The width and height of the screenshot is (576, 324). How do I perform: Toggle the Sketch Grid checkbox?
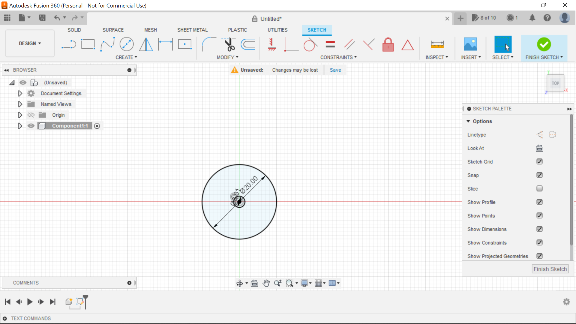[x=539, y=161]
